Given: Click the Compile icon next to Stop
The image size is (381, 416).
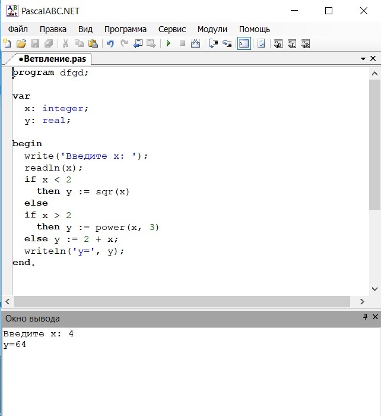Looking at the screenshot, I should pos(195,43).
